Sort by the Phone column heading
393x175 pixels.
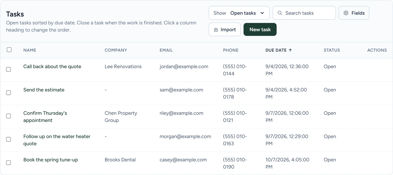(231, 50)
